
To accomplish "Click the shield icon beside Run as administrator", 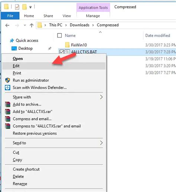I will (7, 80).
